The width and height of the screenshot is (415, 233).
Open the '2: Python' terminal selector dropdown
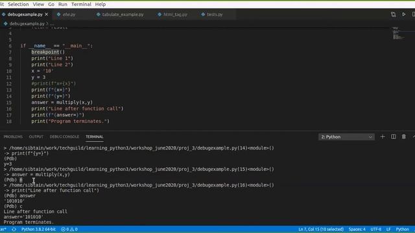pos(346,137)
